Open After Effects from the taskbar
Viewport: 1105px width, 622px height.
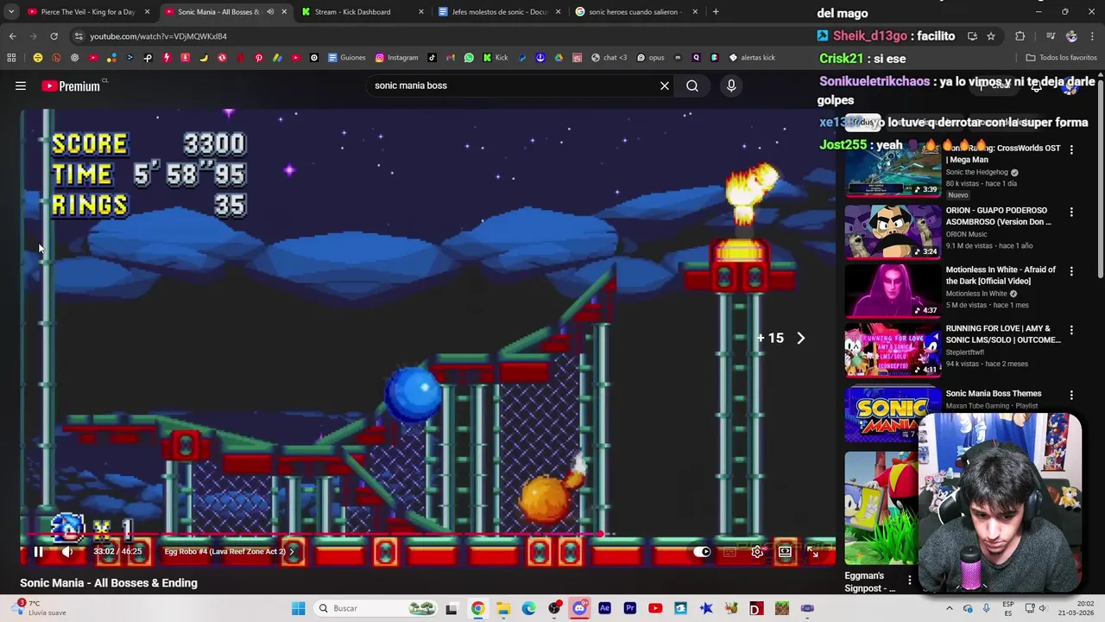(604, 608)
